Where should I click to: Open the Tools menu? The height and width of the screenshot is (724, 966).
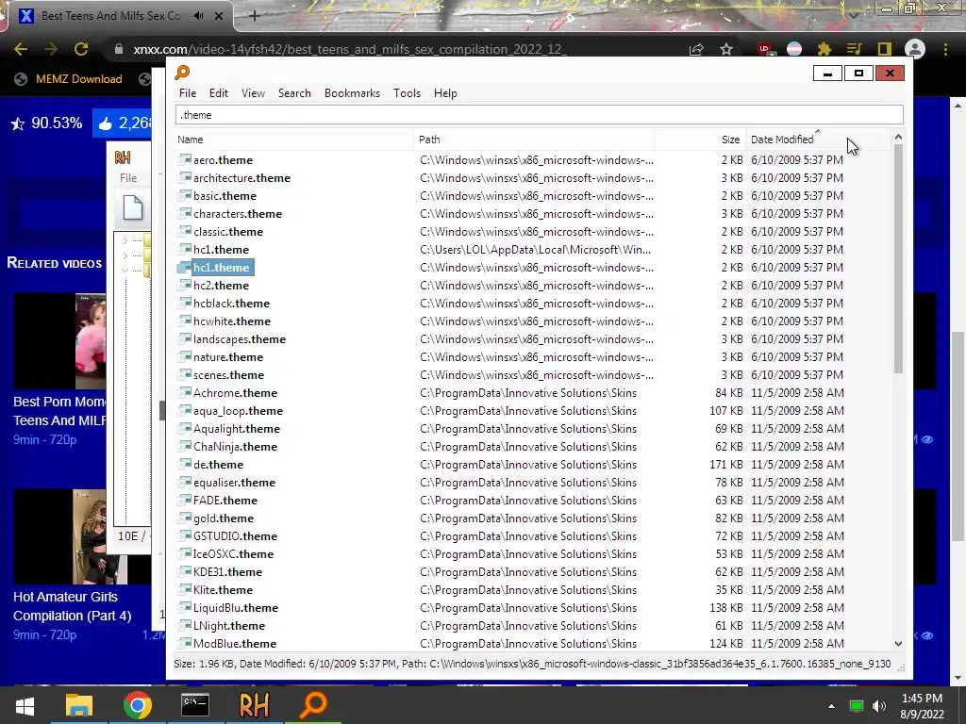407,93
